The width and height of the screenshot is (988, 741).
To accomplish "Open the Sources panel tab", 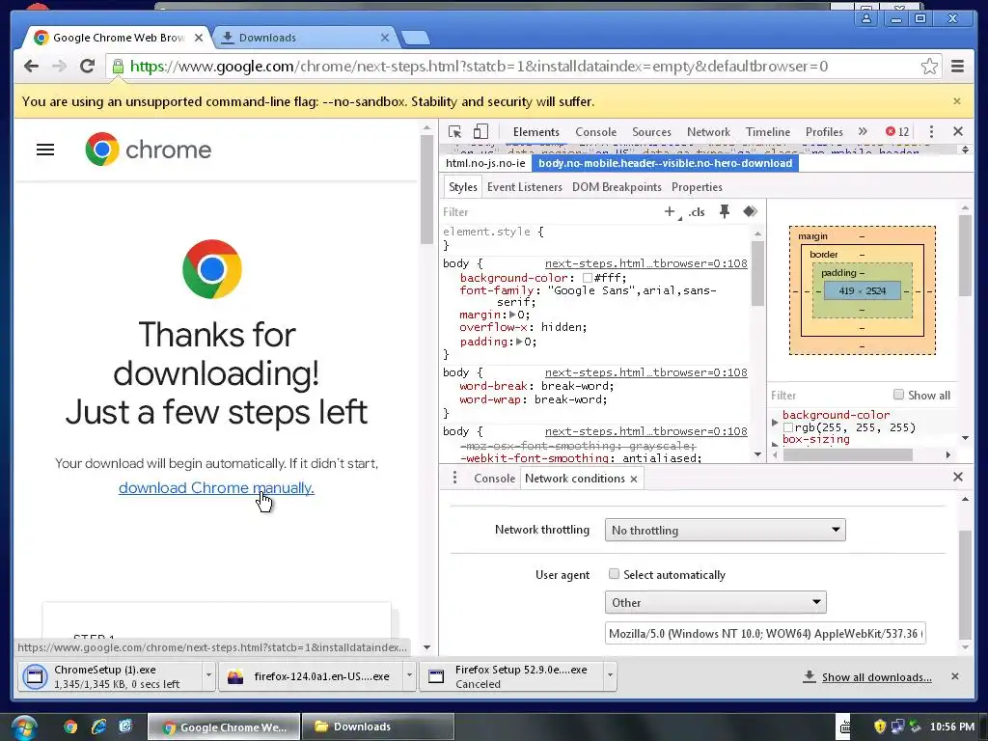I will 651,131.
